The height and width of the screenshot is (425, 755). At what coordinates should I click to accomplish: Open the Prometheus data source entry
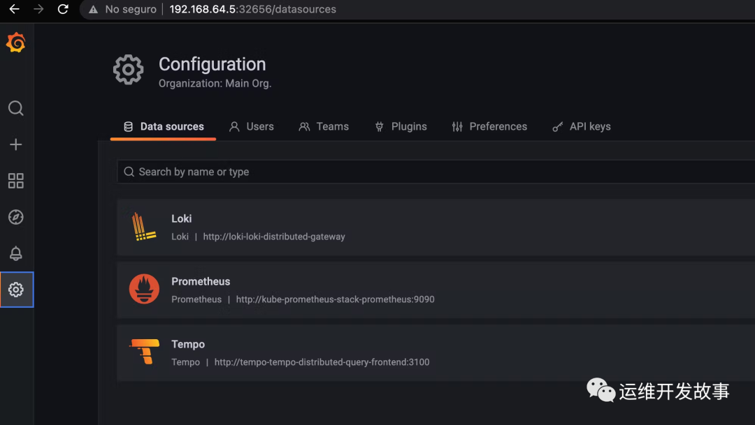[201, 281]
